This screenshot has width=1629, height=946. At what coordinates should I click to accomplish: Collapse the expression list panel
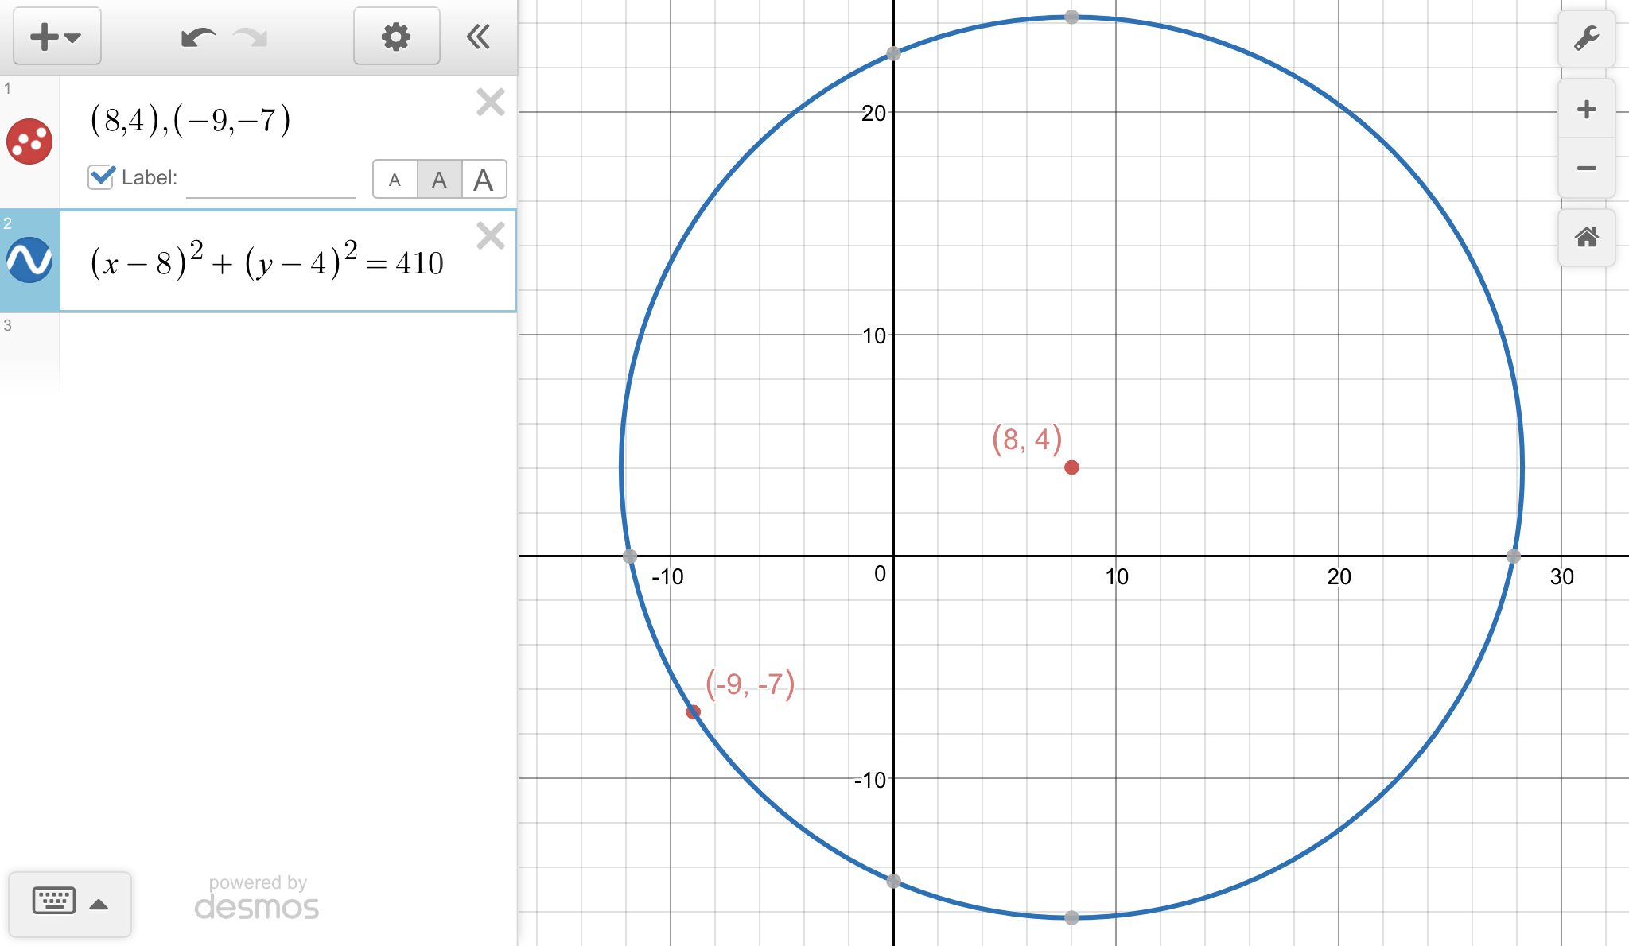pos(478,37)
